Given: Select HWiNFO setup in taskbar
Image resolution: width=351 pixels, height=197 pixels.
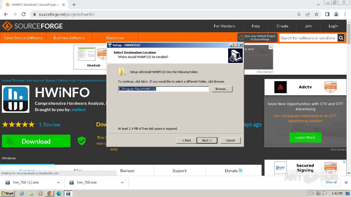Looking at the screenshot, I should click(68, 193).
